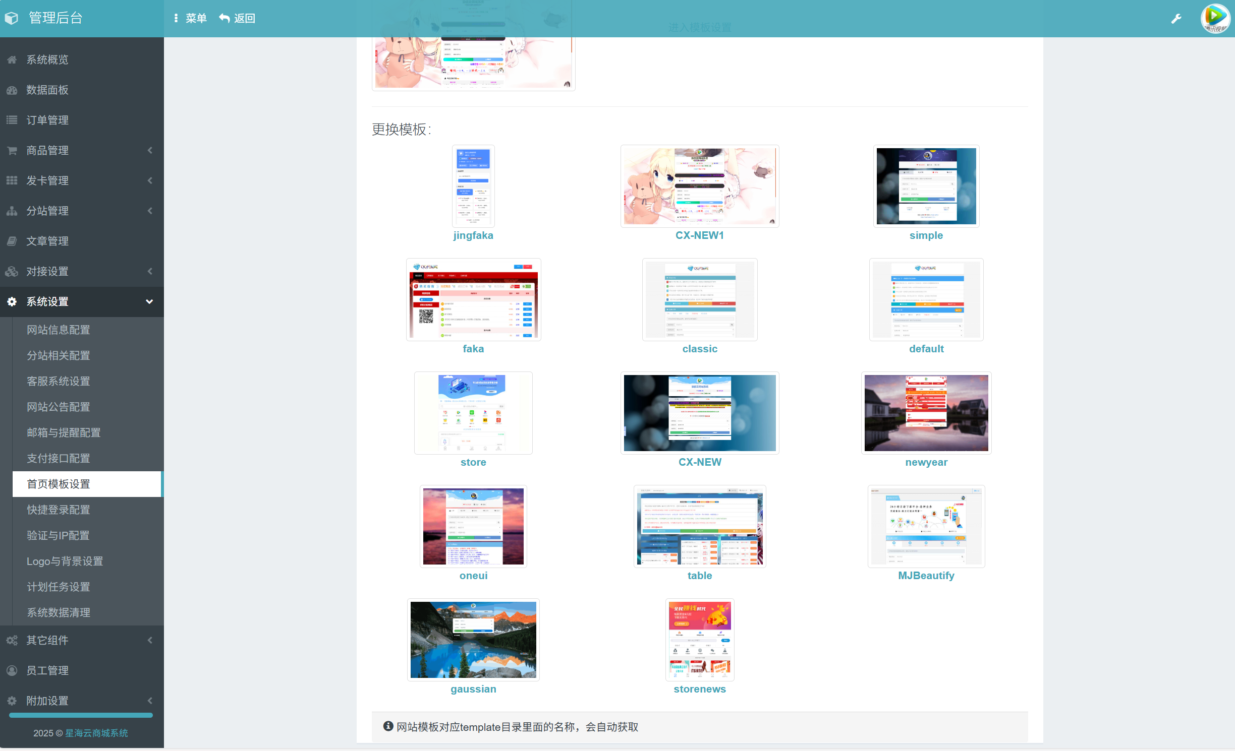This screenshot has width=1235, height=751.
Task: Click the 返回 back button
Action: (x=237, y=18)
